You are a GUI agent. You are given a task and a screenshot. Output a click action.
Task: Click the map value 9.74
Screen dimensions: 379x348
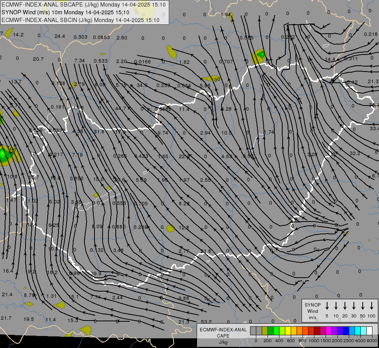coord(163,133)
